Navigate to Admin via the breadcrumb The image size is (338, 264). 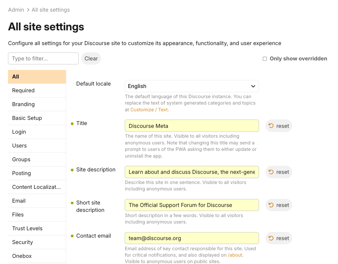[x=16, y=10]
